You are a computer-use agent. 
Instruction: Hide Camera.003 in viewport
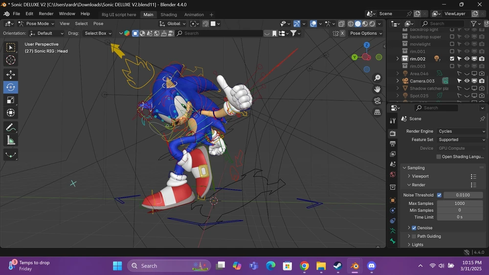(467, 81)
